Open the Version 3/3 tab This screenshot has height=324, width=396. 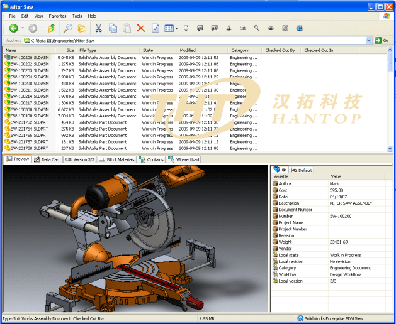coord(79,159)
